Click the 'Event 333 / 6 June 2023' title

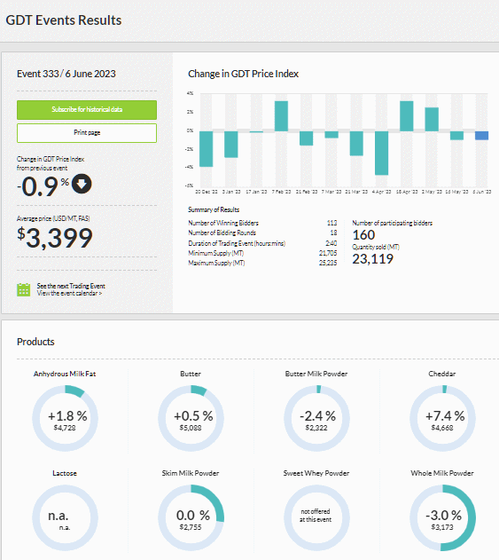66,74
